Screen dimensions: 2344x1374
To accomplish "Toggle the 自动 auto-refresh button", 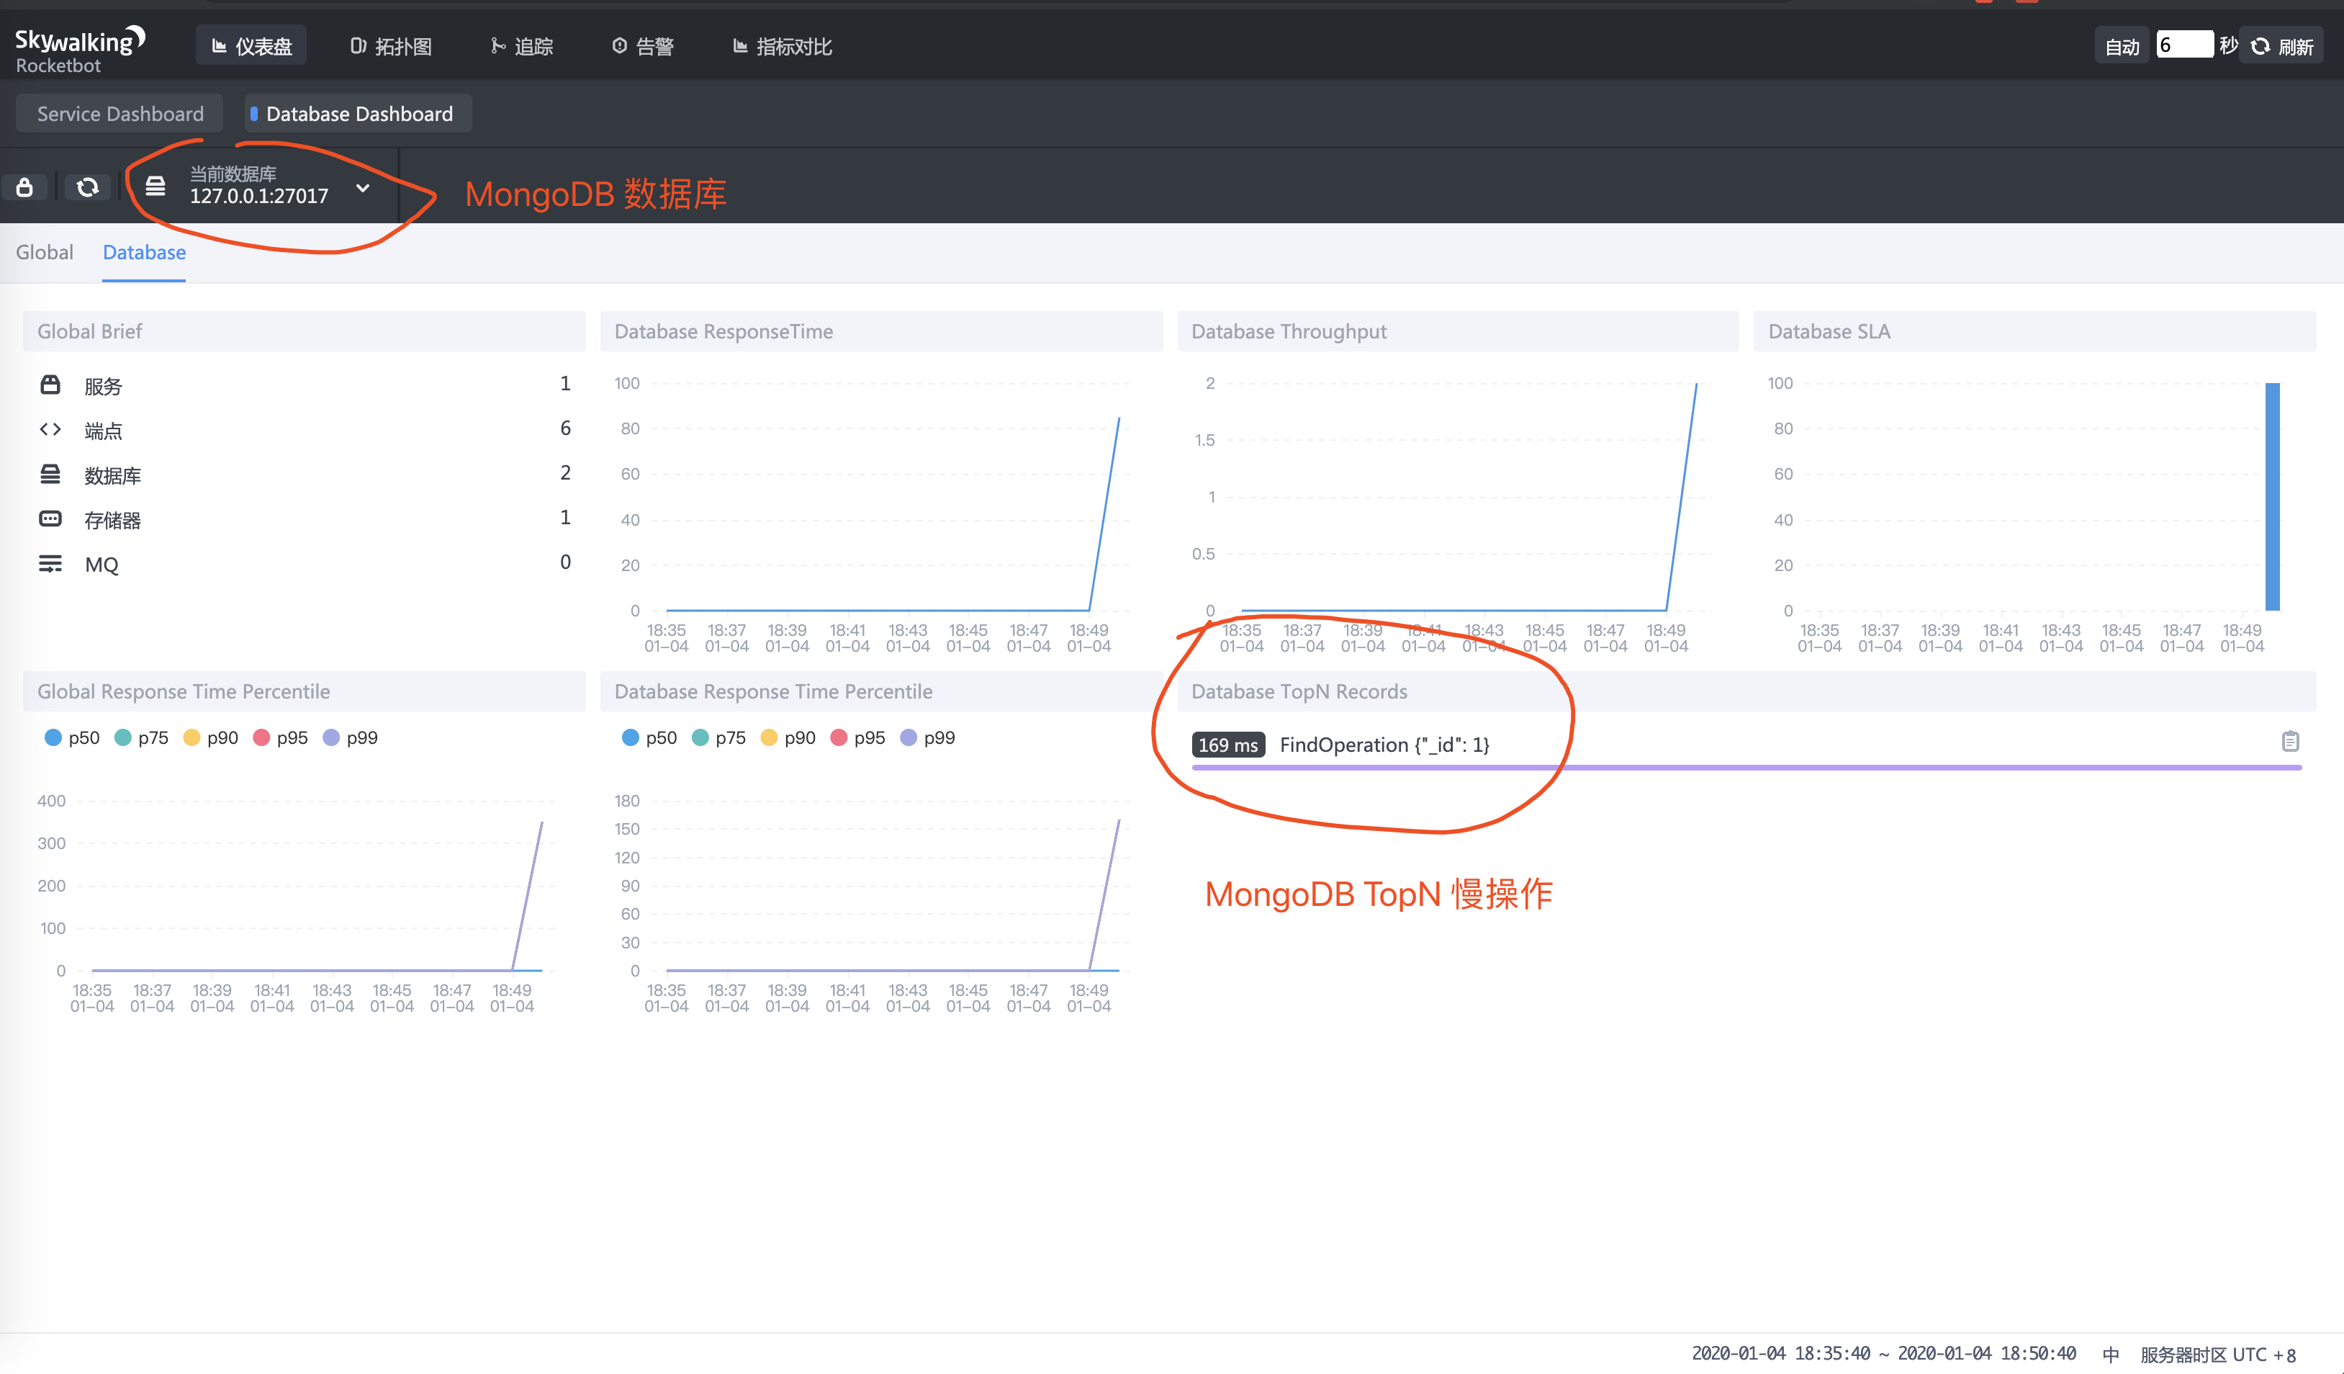I will [x=2121, y=45].
